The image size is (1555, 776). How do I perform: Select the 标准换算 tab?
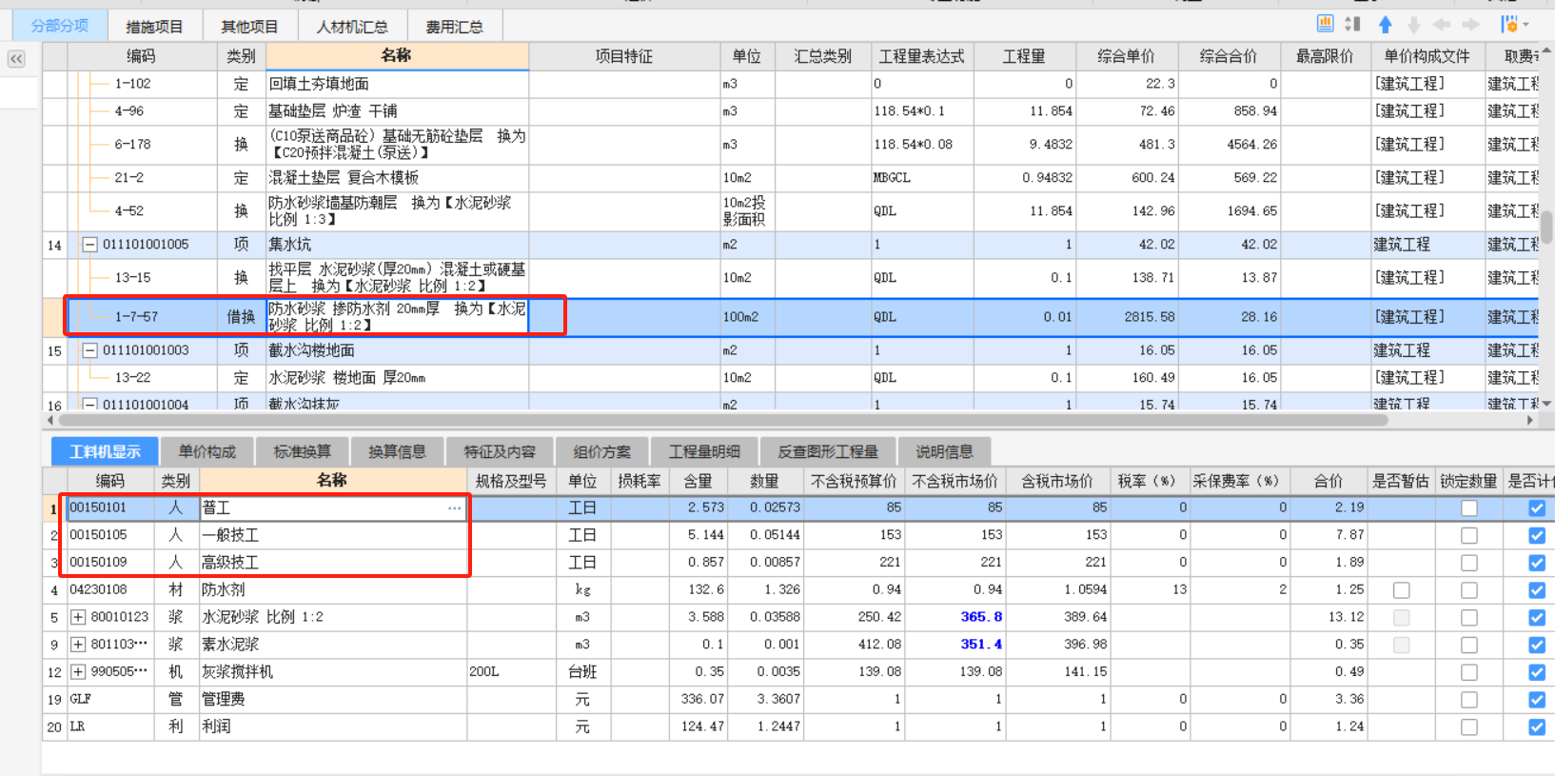[x=303, y=451]
